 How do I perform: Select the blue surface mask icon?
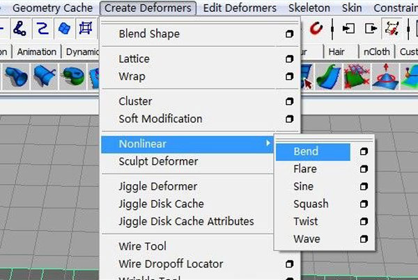pos(64,28)
